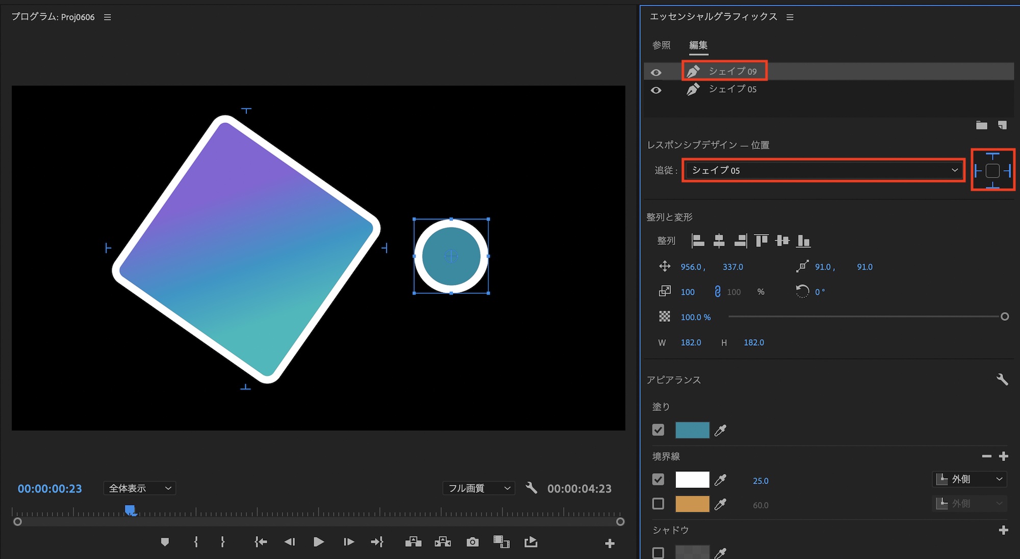Open the 追従 シェイプ 05 dropdown
This screenshot has width=1020, height=559.
pos(822,170)
